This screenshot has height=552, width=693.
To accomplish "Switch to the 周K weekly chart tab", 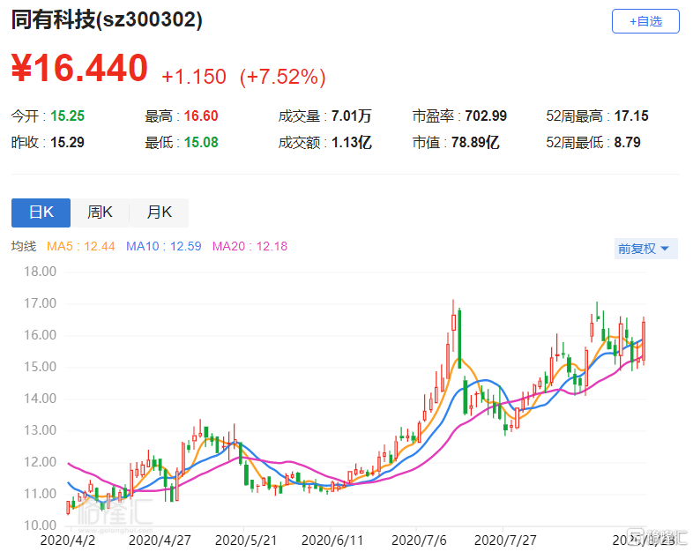I will (100, 213).
